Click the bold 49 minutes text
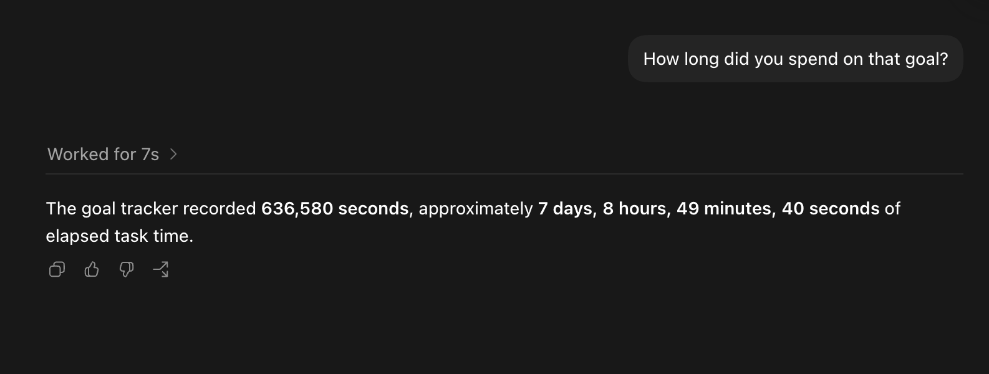The height and width of the screenshot is (374, 989). coord(724,208)
